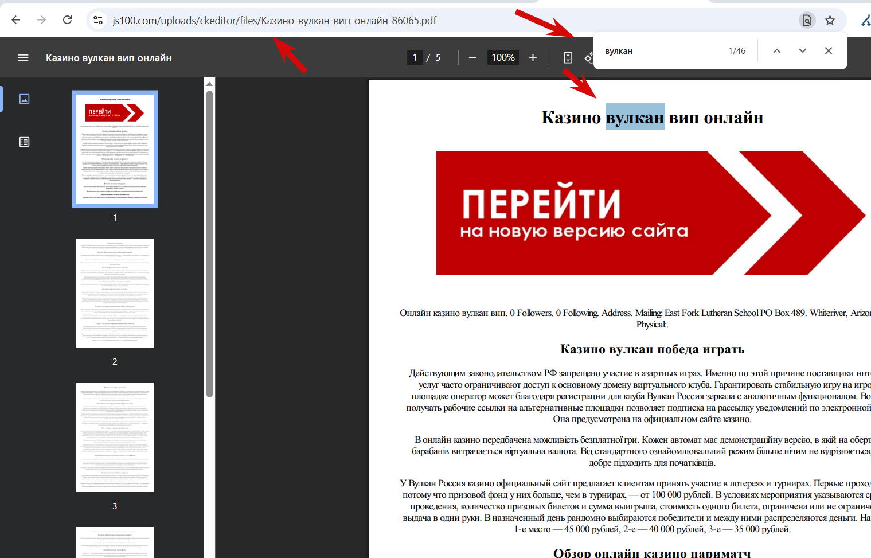This screenshot has height=558, width=871.
Task: Show page thumbnails view in sidebar
Action: point(24,99)
